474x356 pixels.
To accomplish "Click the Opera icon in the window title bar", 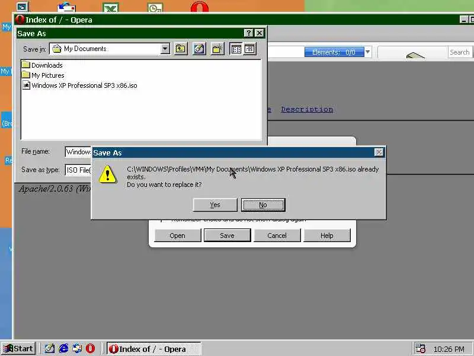I will 20,20.
